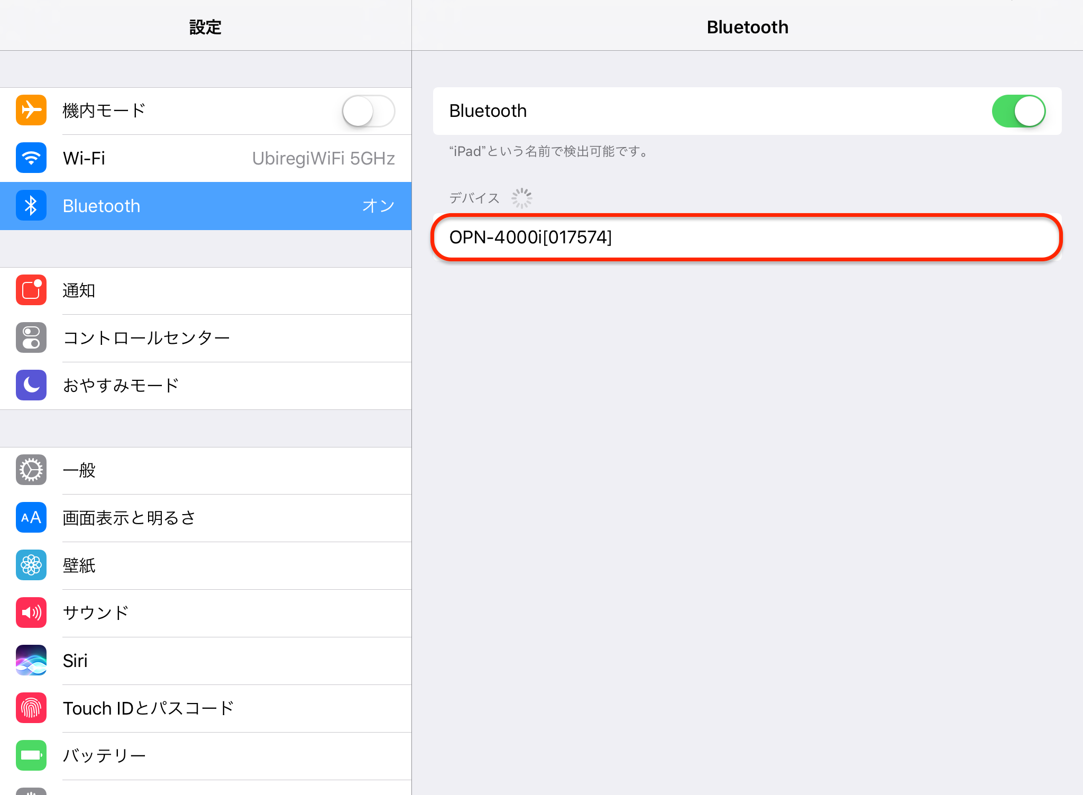Tap the red 通知 notifications icon
Viewport: 1083px width, 795px height.
click(31, 290)
